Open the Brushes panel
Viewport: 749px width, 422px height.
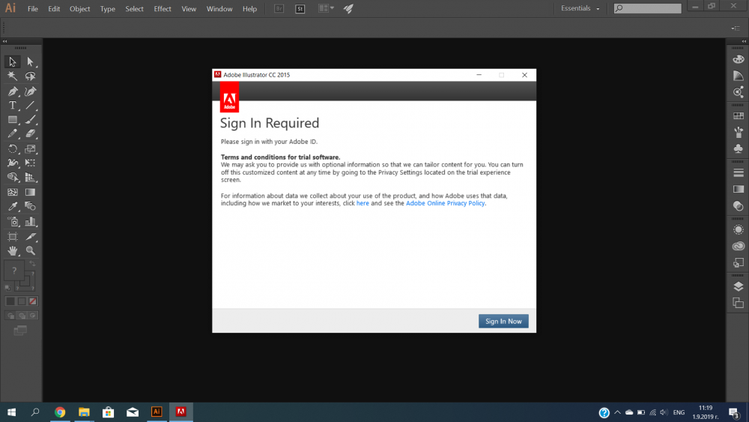coord(738,132)
